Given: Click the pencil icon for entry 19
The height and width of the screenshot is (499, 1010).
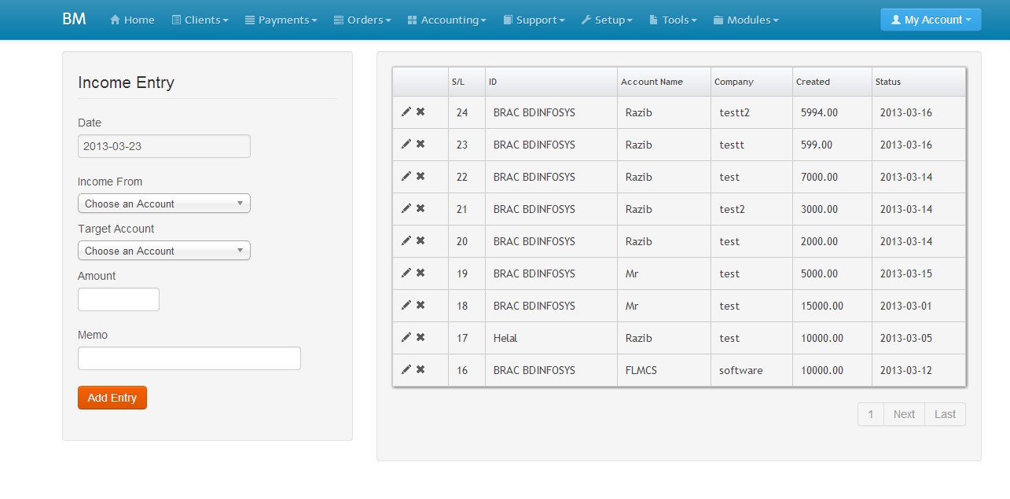Looking at the screenshot, I should tap(406, 273).
